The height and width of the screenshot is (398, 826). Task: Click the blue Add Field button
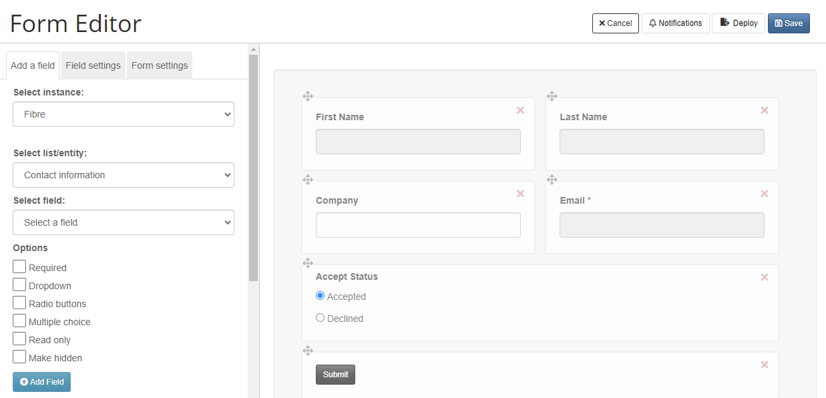41,382
